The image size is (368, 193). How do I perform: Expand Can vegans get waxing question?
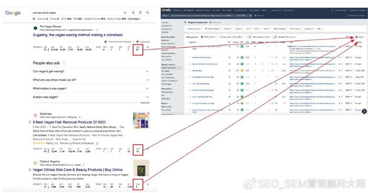click(x=91, y=72)
